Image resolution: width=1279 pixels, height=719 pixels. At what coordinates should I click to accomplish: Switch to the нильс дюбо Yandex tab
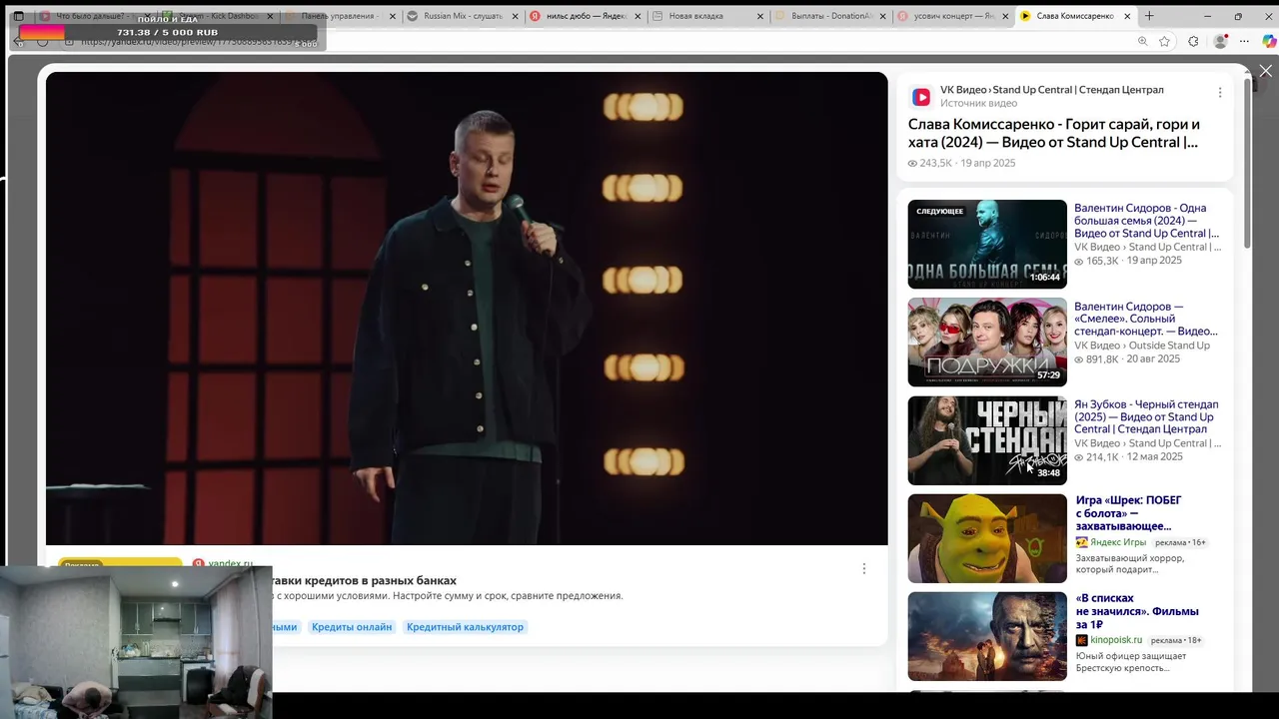[586, 16]
